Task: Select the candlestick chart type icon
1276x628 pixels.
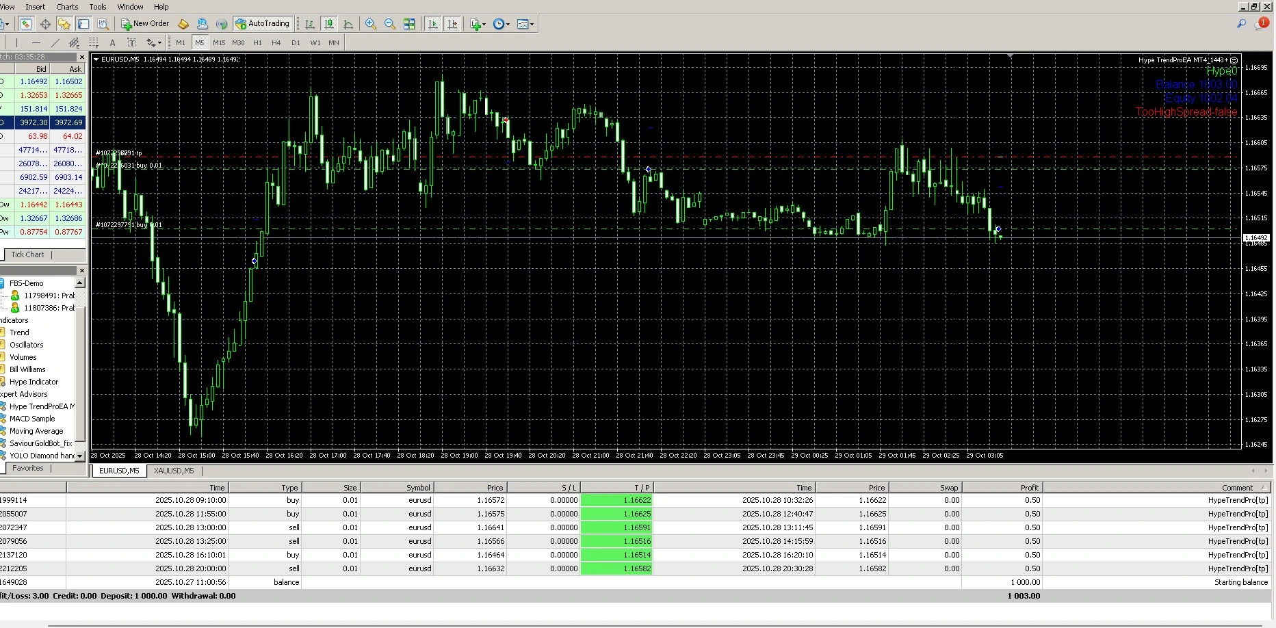Action: [329, 24]
